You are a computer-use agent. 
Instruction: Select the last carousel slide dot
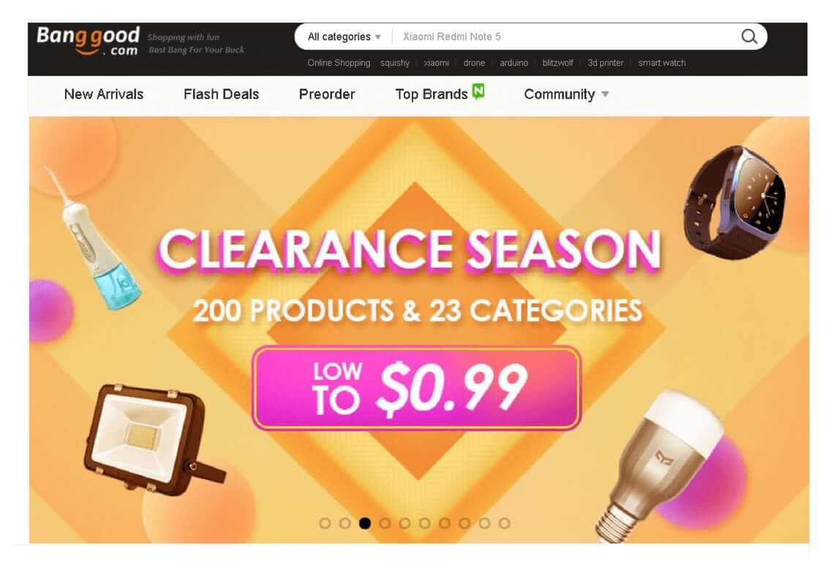click(x=505, y=523)
